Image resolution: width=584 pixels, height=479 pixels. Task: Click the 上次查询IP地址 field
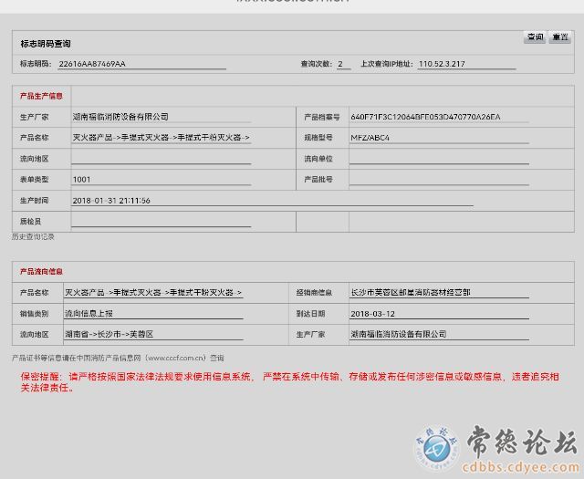point(466,64)
